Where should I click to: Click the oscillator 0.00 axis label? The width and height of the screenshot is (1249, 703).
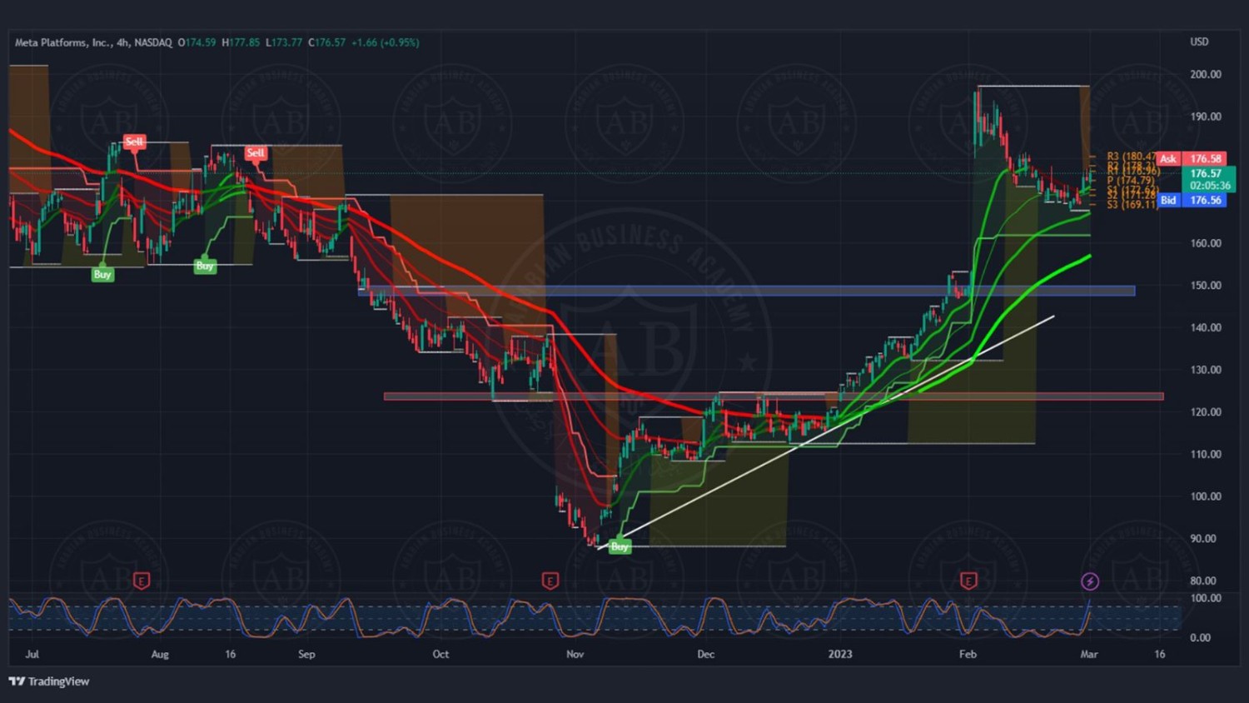click(x=1200, y=638)
